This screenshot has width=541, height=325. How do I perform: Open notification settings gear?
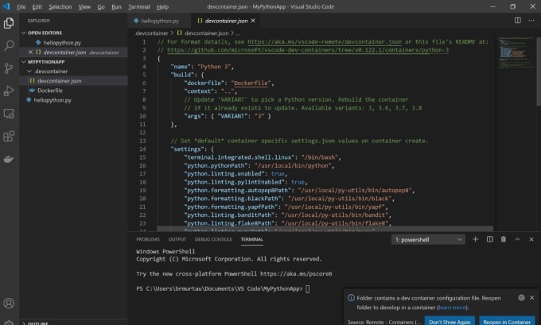[521, 297]
